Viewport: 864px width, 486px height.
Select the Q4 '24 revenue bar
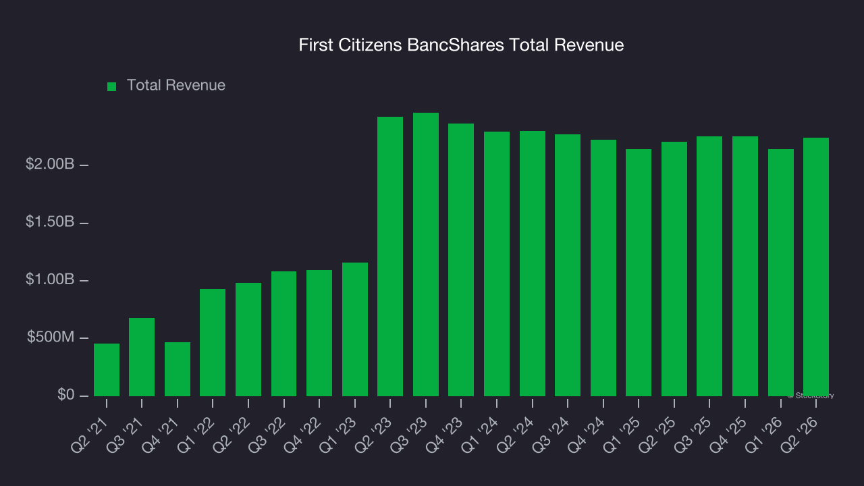point(603,268)
